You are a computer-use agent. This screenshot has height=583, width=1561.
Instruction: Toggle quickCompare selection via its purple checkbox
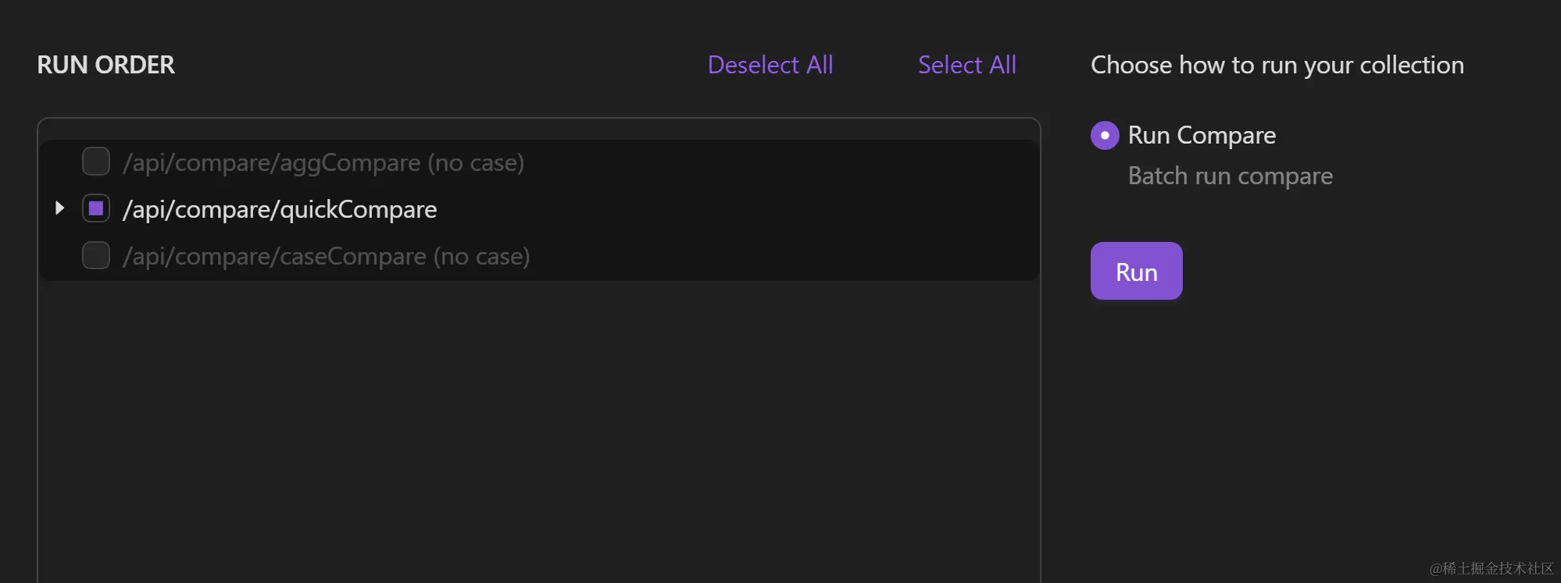(95, 208)
